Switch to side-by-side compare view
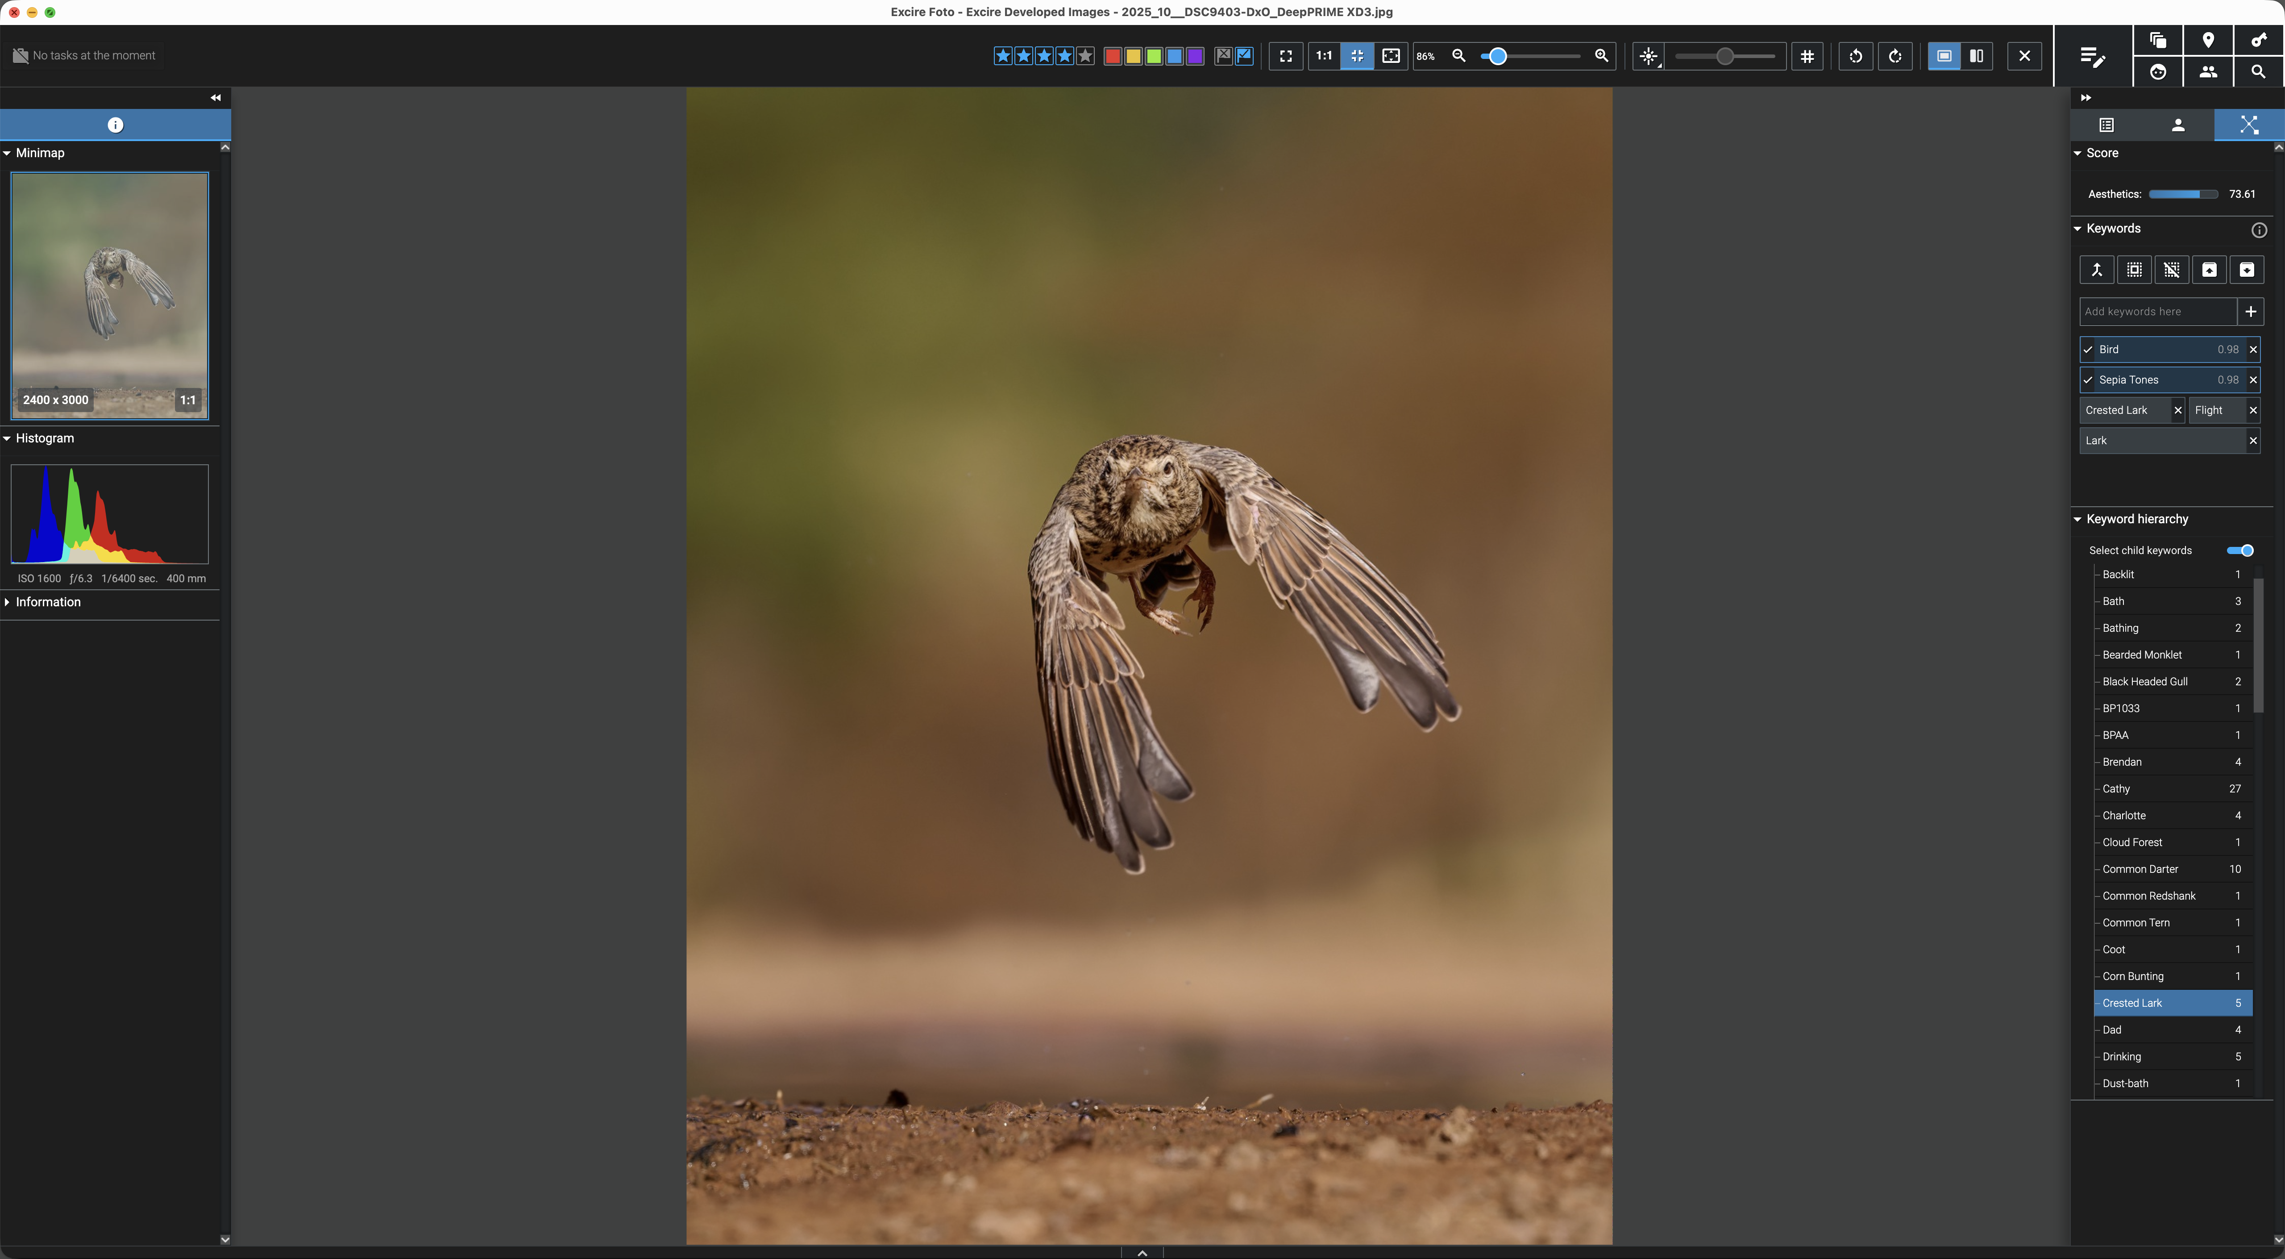 point(1976,56)
